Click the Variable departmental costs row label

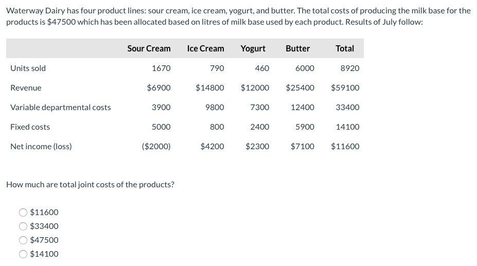coord(60,108)
